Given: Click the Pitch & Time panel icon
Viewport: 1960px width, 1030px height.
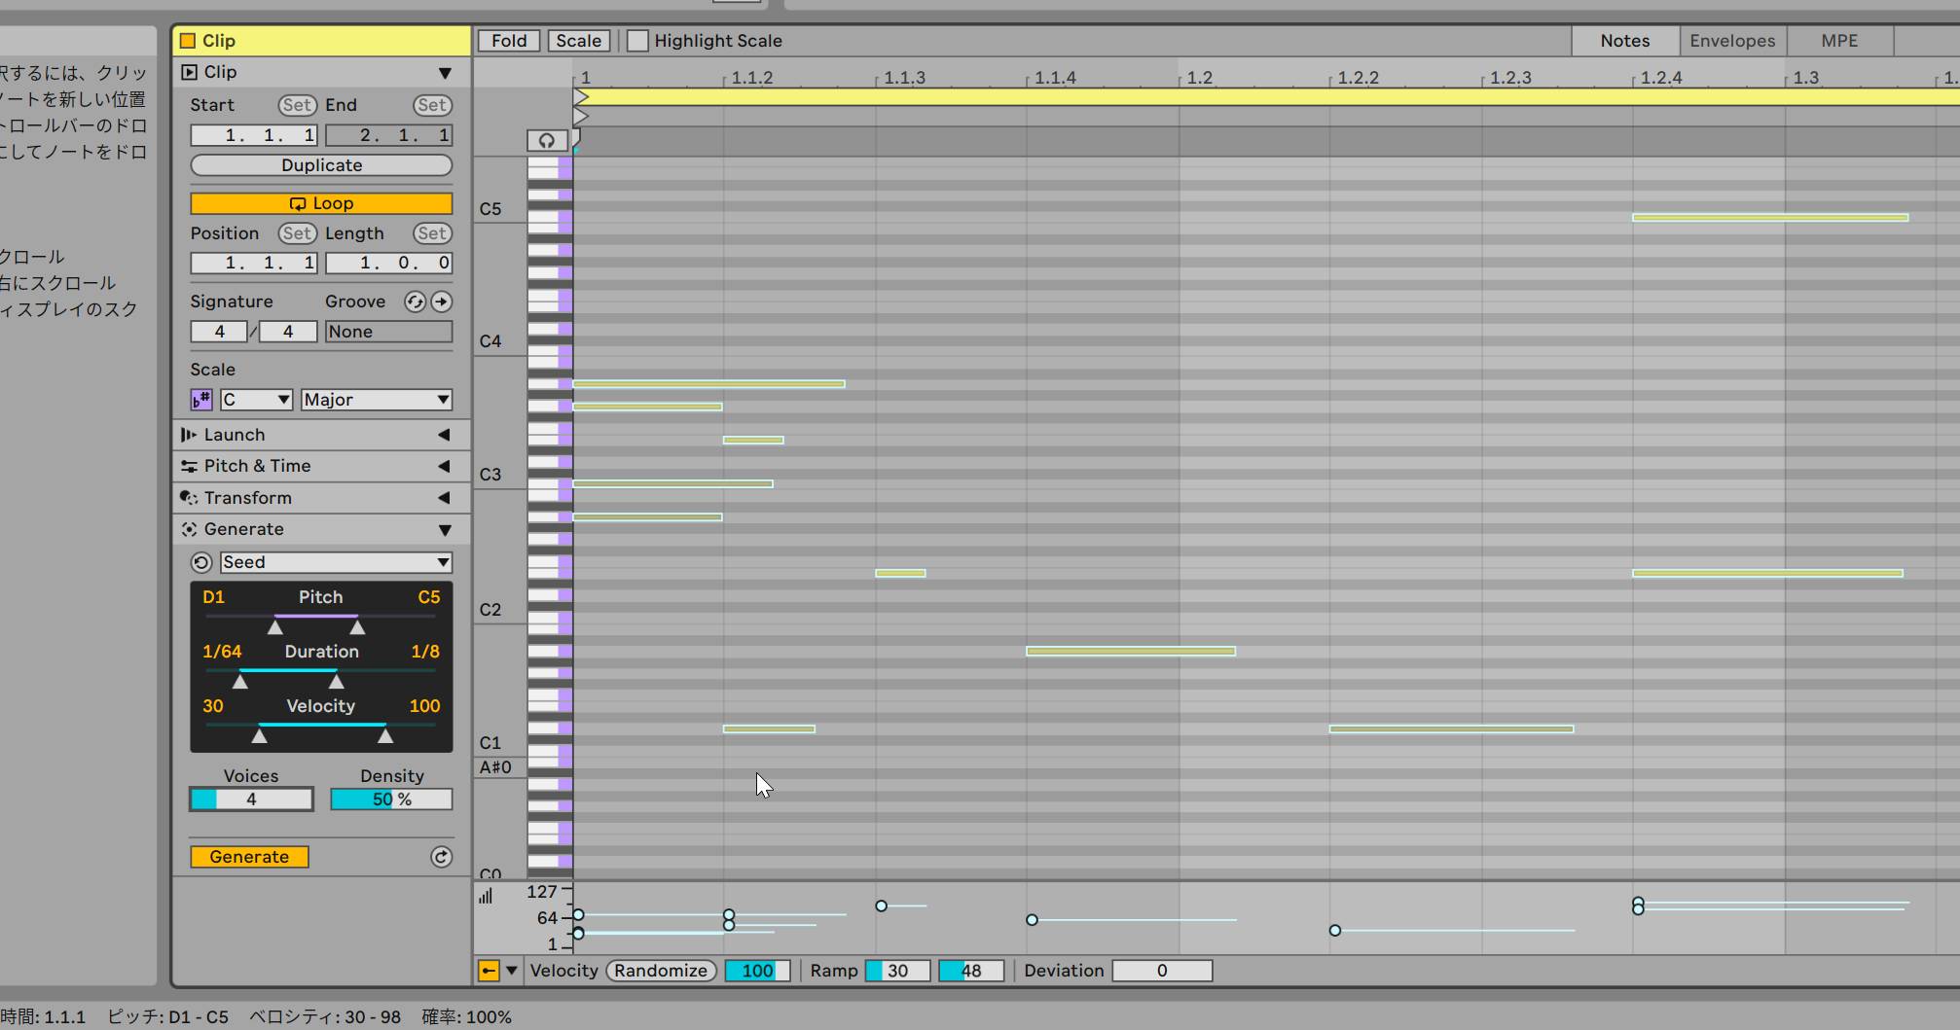Looking at the screenshot, I should coord(189,466).
